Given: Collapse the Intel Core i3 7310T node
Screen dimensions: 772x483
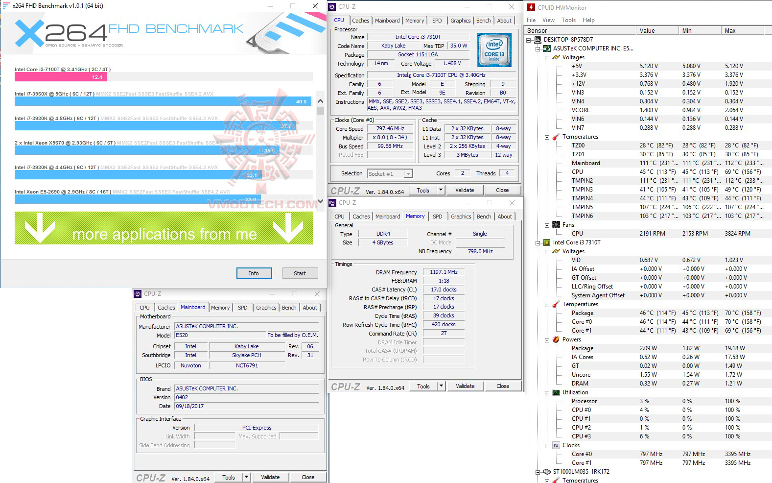Looking at the screenshot, I should pyautogui.click(x=538, y=242).
